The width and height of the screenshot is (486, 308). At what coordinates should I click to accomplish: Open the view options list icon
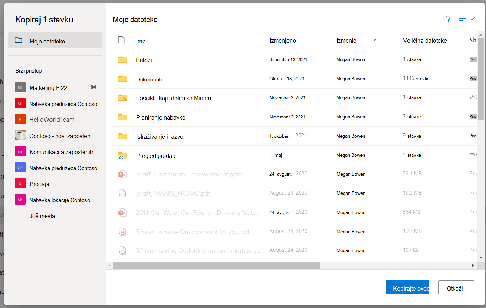pyautogui.click(x=462, y=19)
